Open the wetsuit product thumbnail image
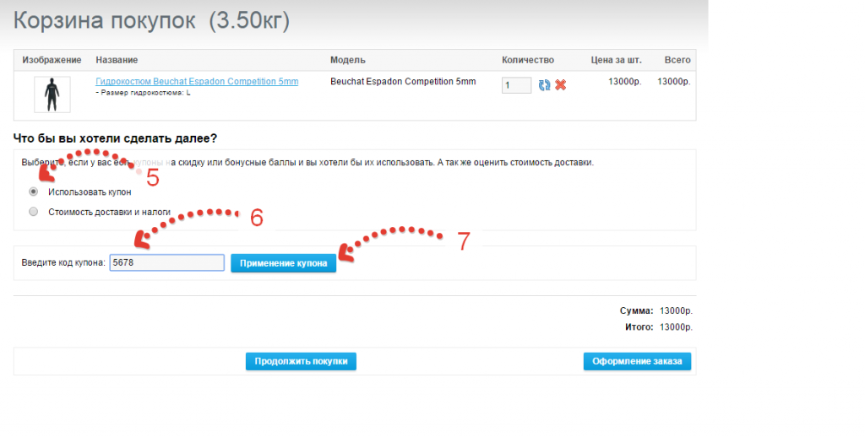 point(52,94)
